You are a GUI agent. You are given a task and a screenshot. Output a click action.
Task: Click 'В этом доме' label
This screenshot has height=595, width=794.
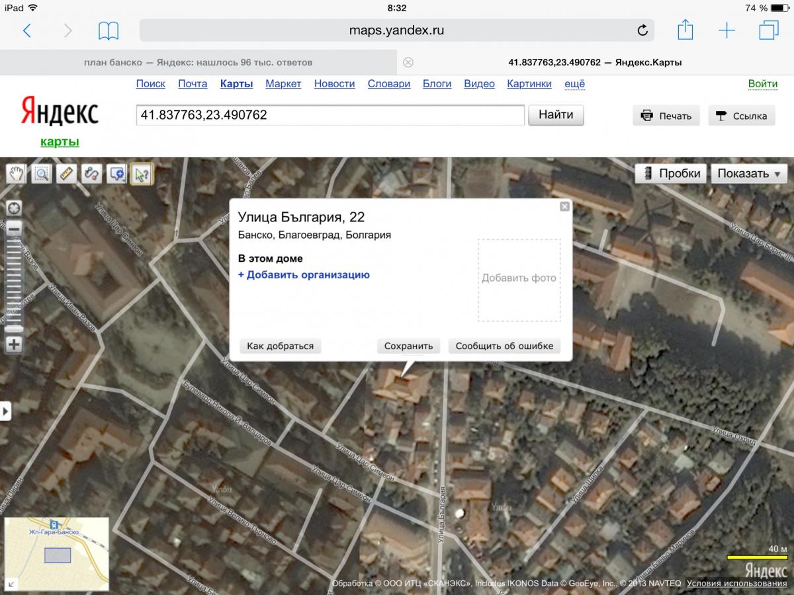(270, 258)
